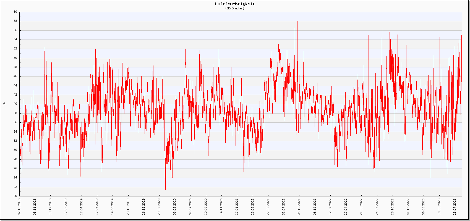Click the 40 value on the y-axis
Viewport: 470px width, 221px height.
coord(15,104)
